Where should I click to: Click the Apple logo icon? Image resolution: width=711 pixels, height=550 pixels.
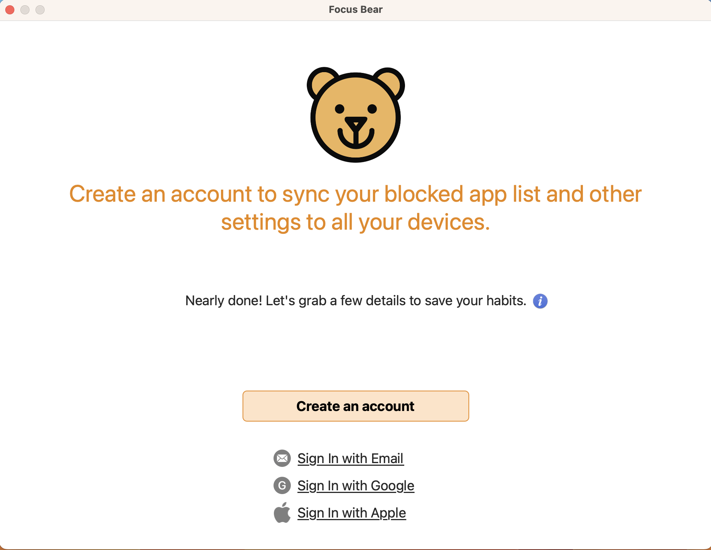[x=282, y=513]
